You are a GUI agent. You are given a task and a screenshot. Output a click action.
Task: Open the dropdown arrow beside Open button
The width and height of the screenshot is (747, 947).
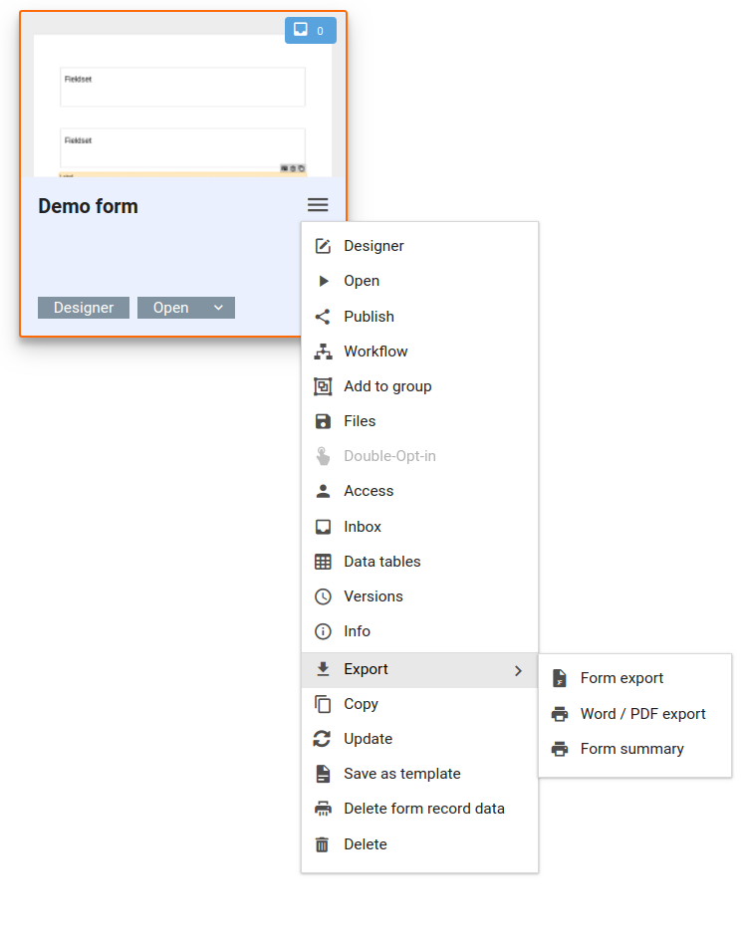pyautogui.click(x=218, y=308)
